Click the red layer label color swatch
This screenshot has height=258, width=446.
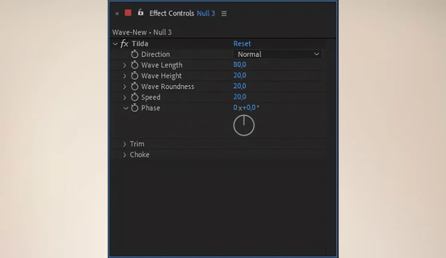pos(128,13)
